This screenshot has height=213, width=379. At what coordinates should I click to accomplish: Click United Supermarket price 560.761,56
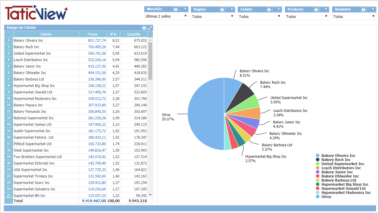pos(97,53)
